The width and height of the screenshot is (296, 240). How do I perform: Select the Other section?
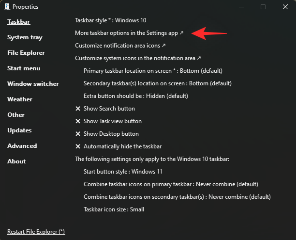[16, 115]
